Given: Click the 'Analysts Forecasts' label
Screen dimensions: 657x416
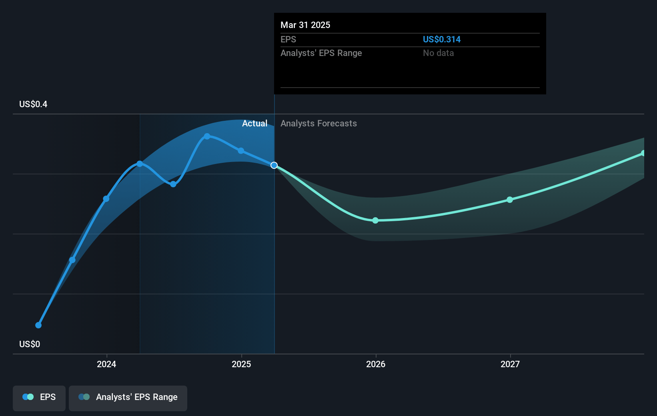Looking at the screenshot, I should pyautogui.click(x=318, y=124).
